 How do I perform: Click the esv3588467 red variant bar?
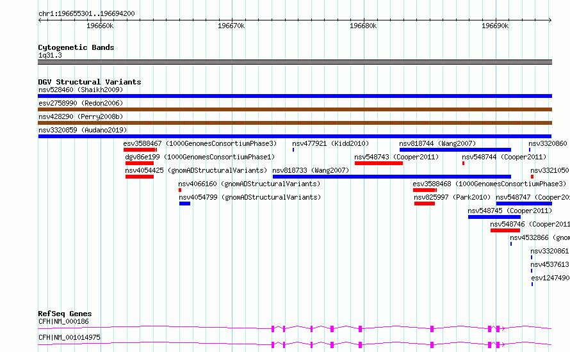[x=140, y=150]
